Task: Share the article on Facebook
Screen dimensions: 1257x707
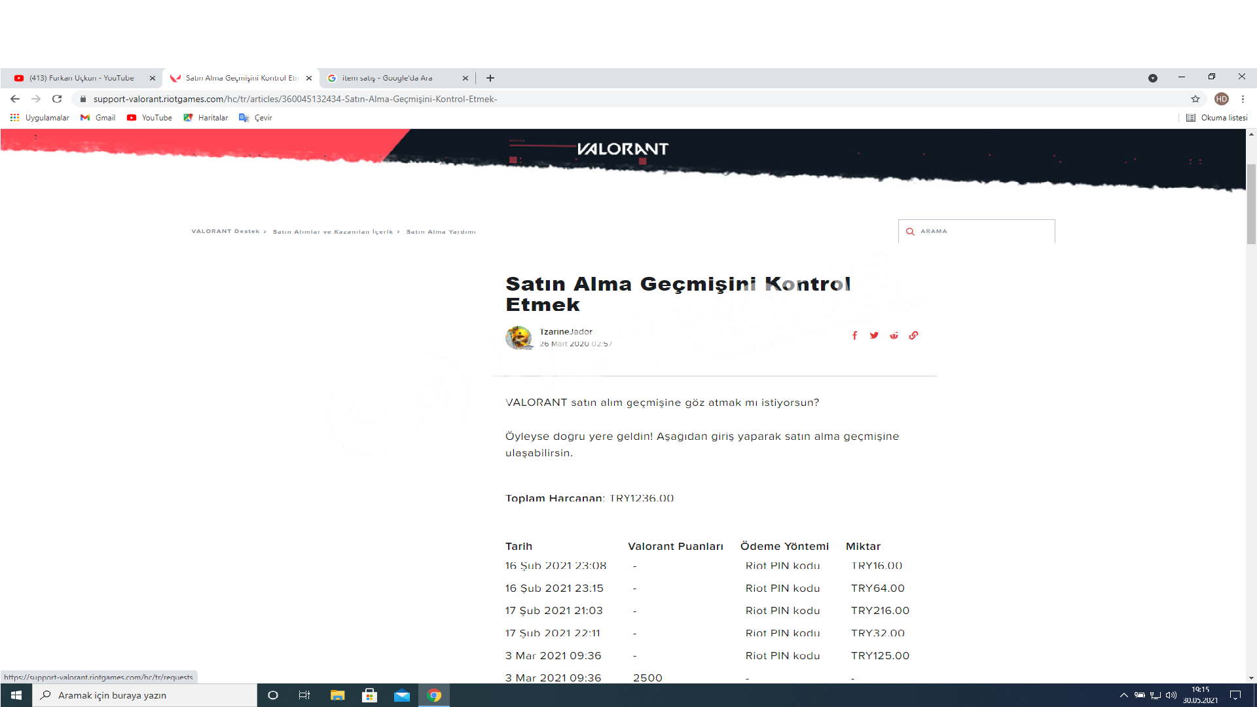Action: click(x=854, y=335)
